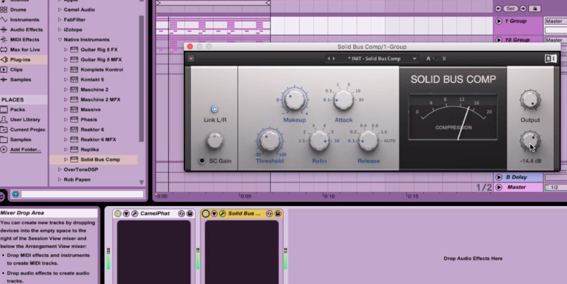Expand the OverToneDSP folder
Screen dimensions: 567x284
tap(60, 169)
